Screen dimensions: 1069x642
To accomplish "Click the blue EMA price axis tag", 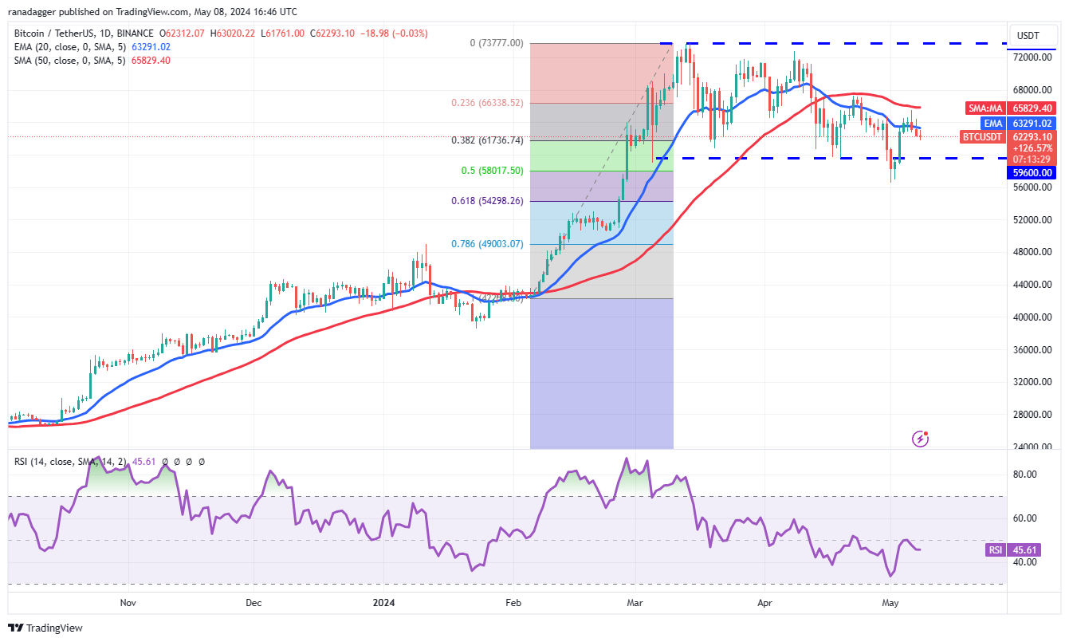I will (992, 124).
